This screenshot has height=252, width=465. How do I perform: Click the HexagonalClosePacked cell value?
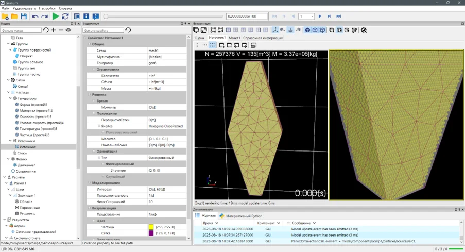pos(165,126)
